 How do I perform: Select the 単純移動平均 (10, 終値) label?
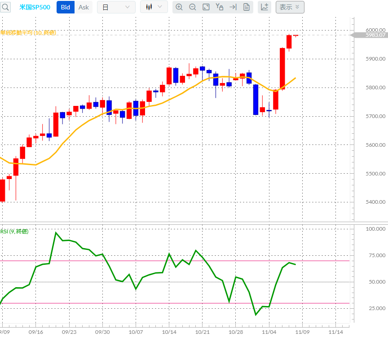pos(28,33)
